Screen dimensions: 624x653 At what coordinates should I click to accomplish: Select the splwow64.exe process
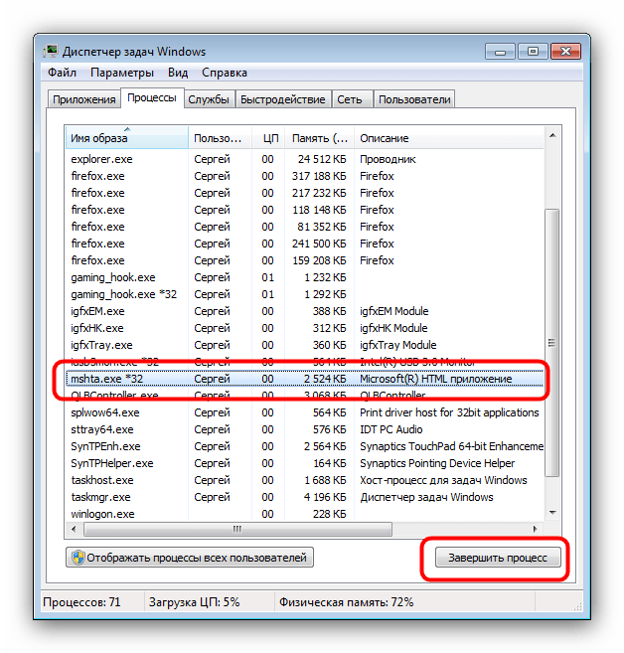pyautogui.click(x=304, y=412)
